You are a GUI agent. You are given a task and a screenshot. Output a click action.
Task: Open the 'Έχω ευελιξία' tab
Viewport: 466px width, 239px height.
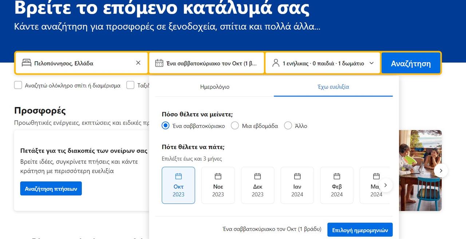coord(333,87)
